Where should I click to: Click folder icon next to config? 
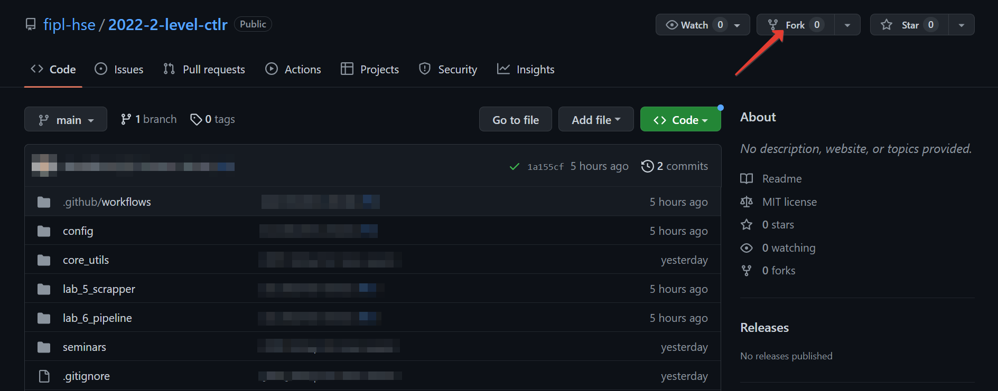[44, 231]
